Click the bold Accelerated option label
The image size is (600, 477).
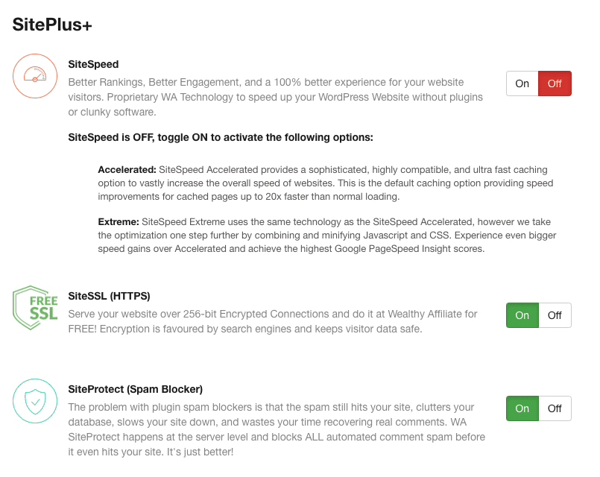pos(127,169)
